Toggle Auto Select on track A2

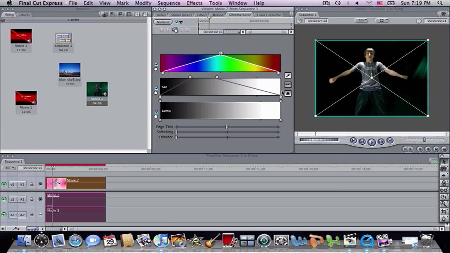(x=40, y=215)
